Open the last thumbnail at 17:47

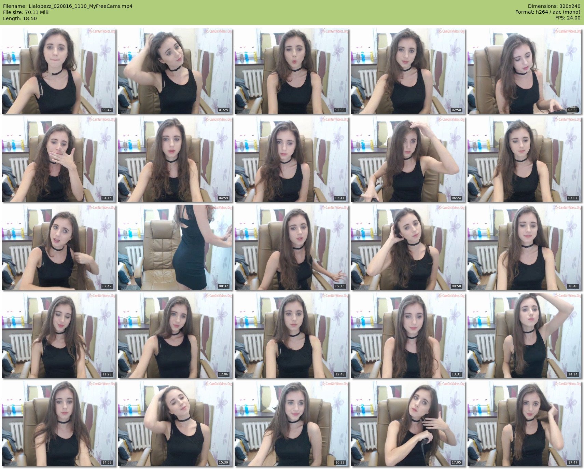point(525,424)
